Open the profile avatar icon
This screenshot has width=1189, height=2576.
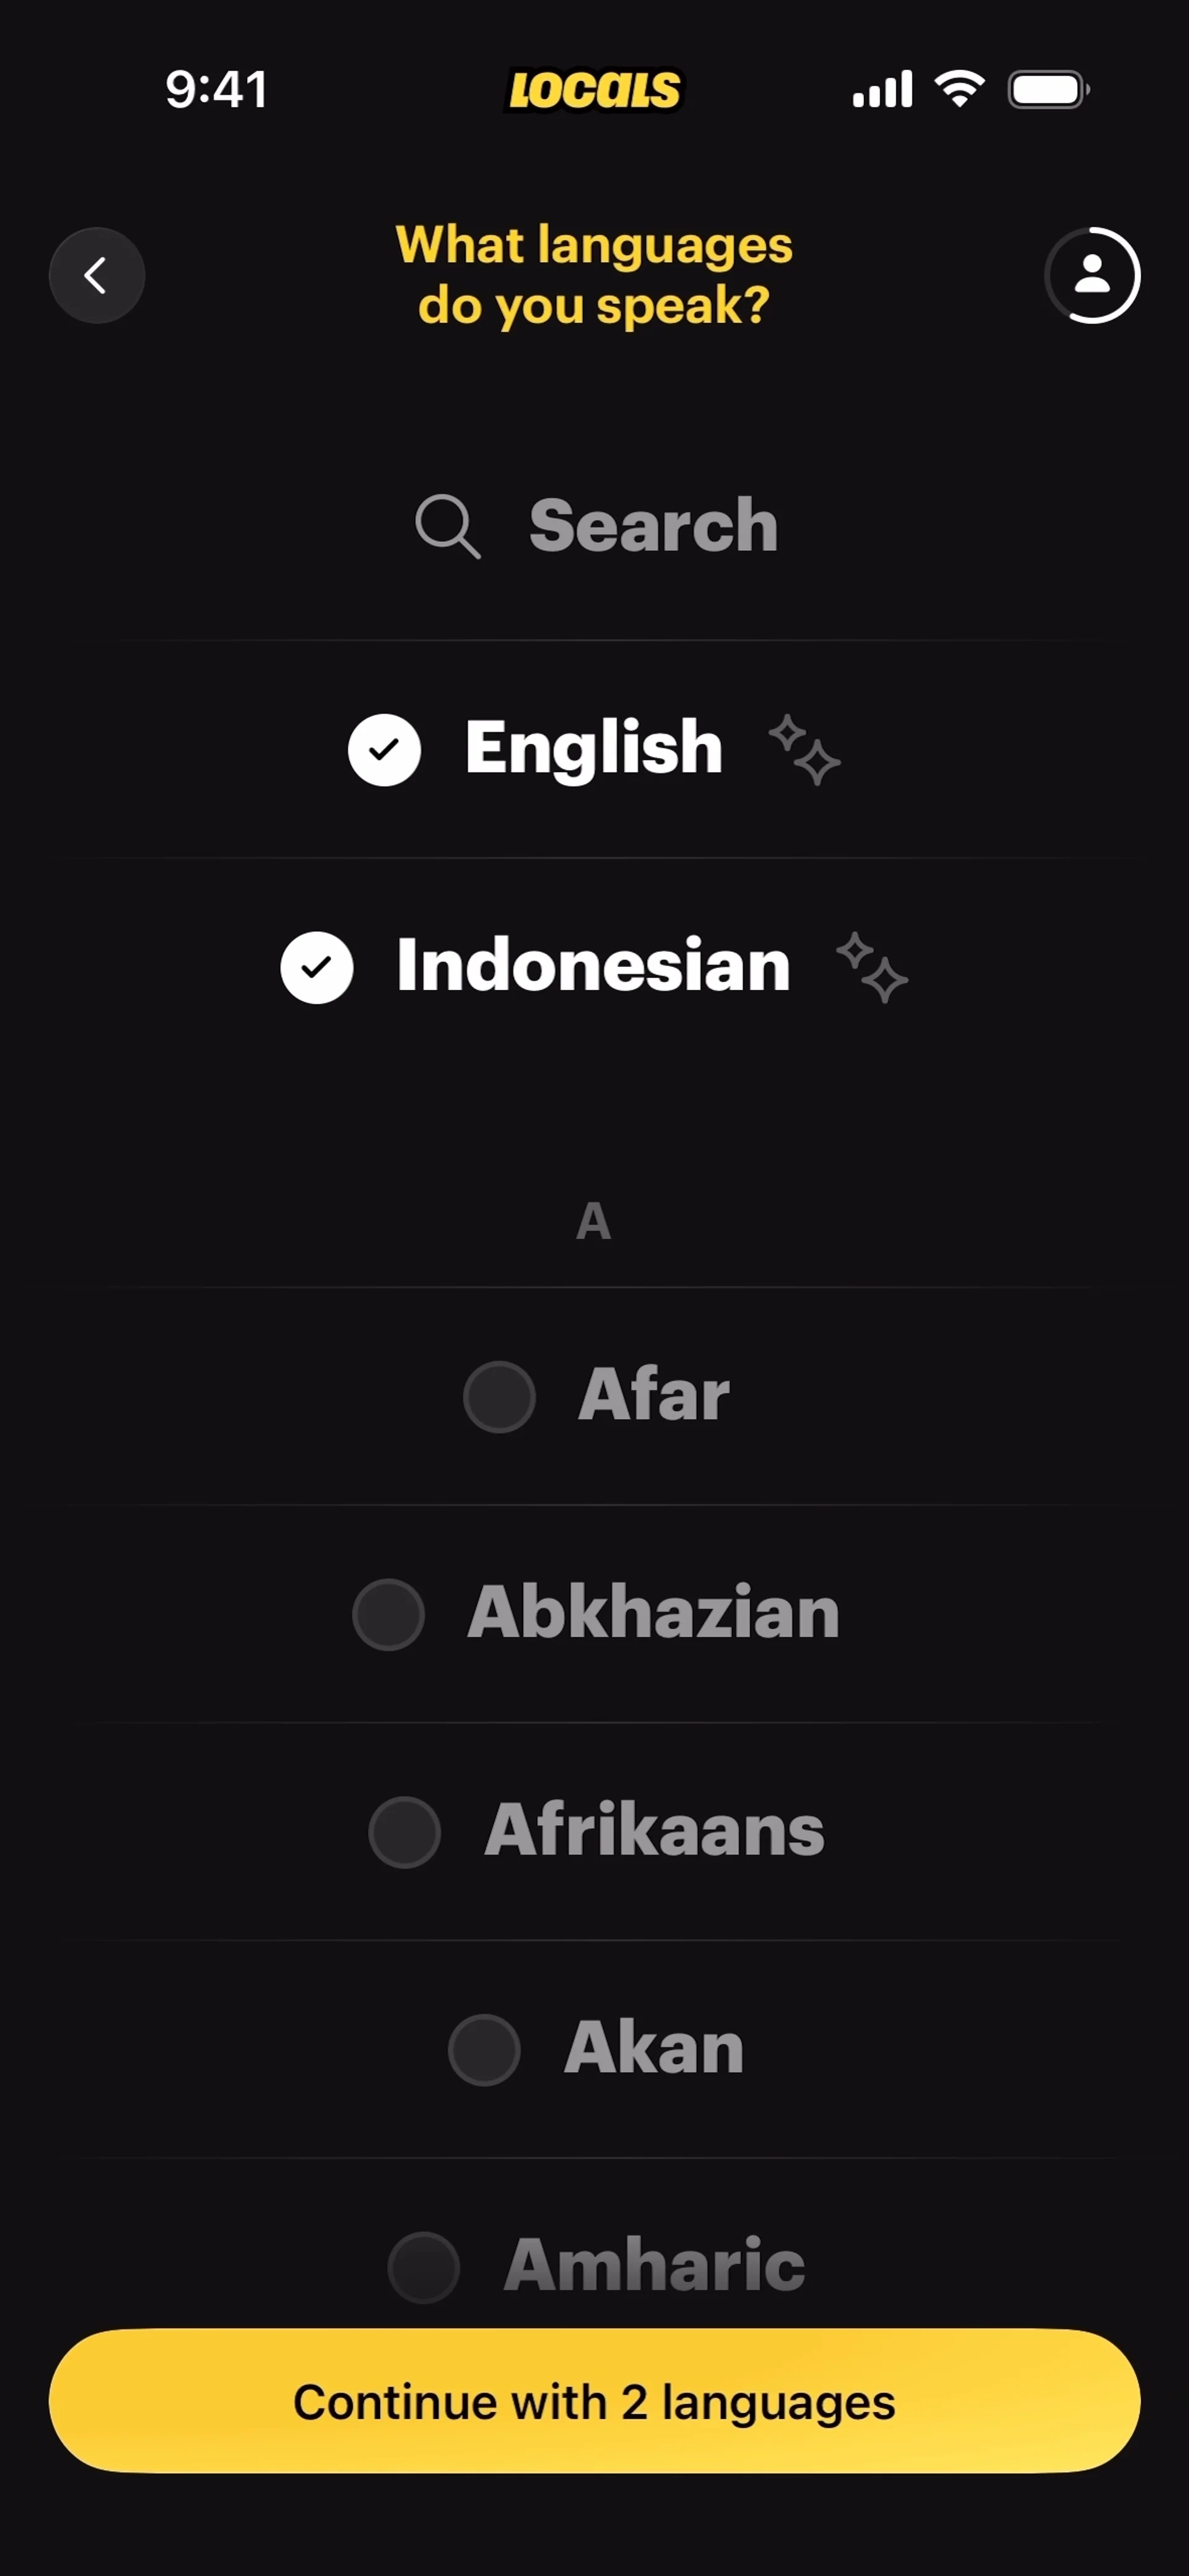[1092, 275]
